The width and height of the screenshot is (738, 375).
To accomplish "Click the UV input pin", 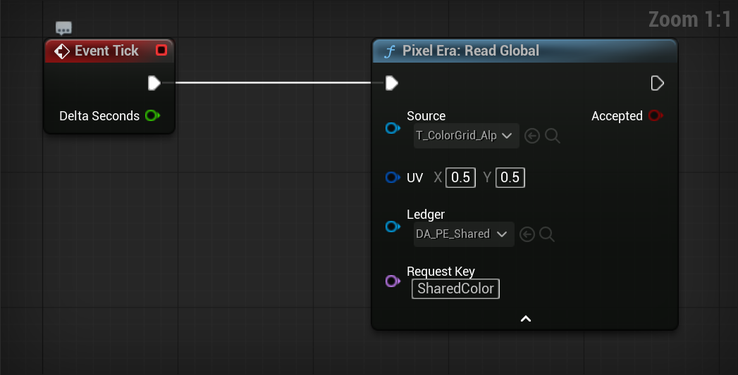I will [x=393, y=177].
